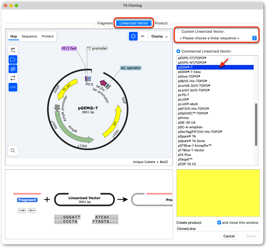Select Commercial Linearized Vector radio button
This screenshot has height=248, width=267.
pyautogui.click(x=178, y=51)
